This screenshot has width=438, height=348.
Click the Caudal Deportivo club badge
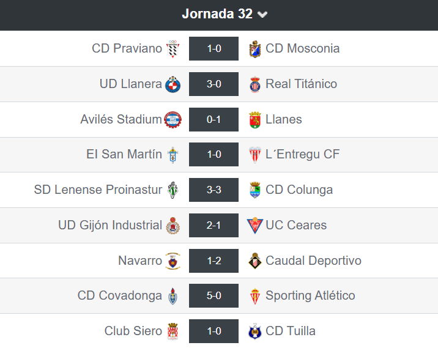click(255, 261)
